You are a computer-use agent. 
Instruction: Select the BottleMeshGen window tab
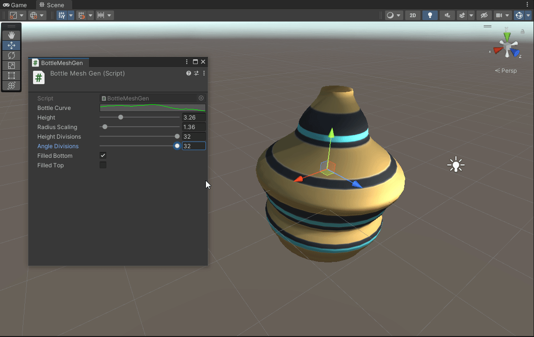pyautogui.click(x=58, y=63)
